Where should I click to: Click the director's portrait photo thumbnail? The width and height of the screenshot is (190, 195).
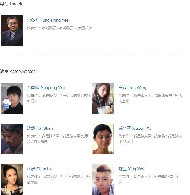(12, 31)
